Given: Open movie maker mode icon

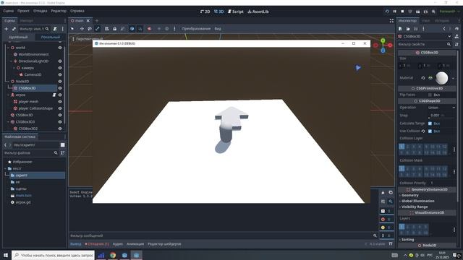Looking at the screenshot, I should click(x=433, y=12).
